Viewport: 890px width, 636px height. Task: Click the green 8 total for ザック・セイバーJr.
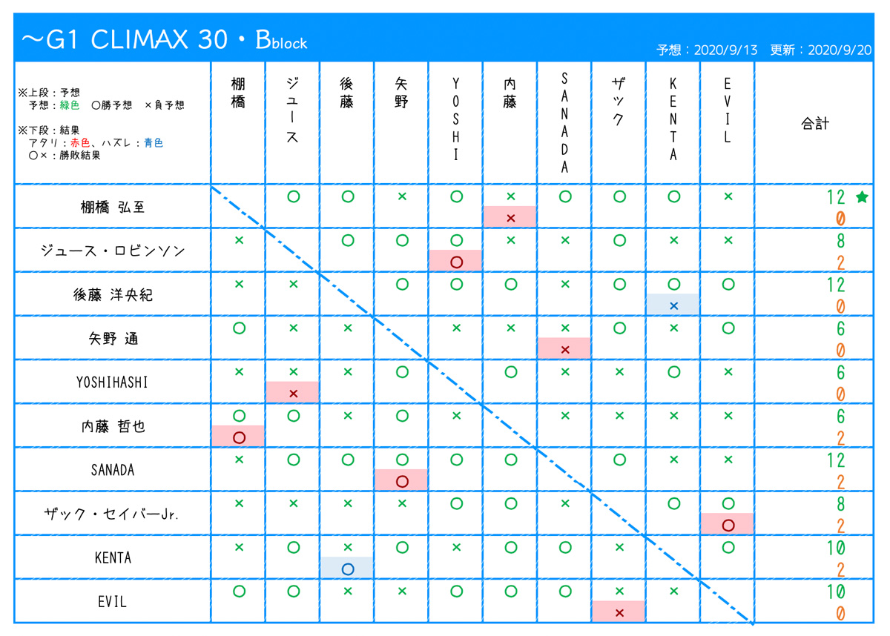coord(841,504)
